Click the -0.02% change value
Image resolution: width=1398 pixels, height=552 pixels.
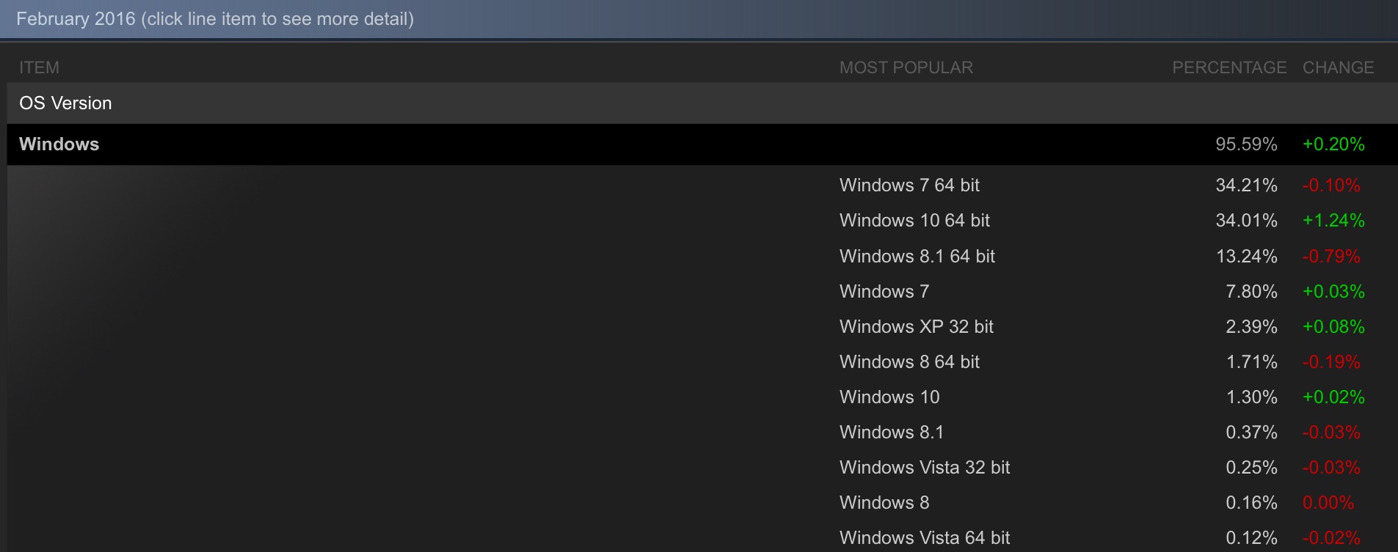1331,538
